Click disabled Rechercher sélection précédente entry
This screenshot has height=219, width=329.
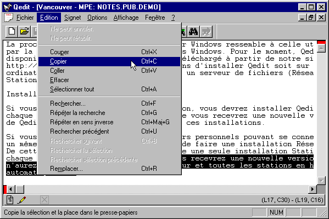[109, 159]
